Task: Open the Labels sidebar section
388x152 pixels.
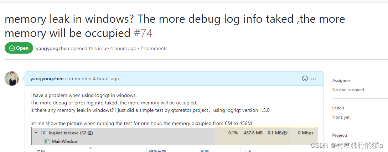Action: [338, 108]
